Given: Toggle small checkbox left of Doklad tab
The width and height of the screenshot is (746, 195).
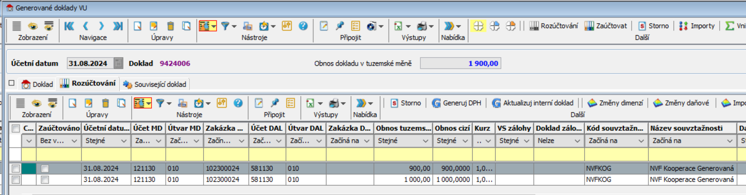Looking at the screenshot, I should [11, 83].
